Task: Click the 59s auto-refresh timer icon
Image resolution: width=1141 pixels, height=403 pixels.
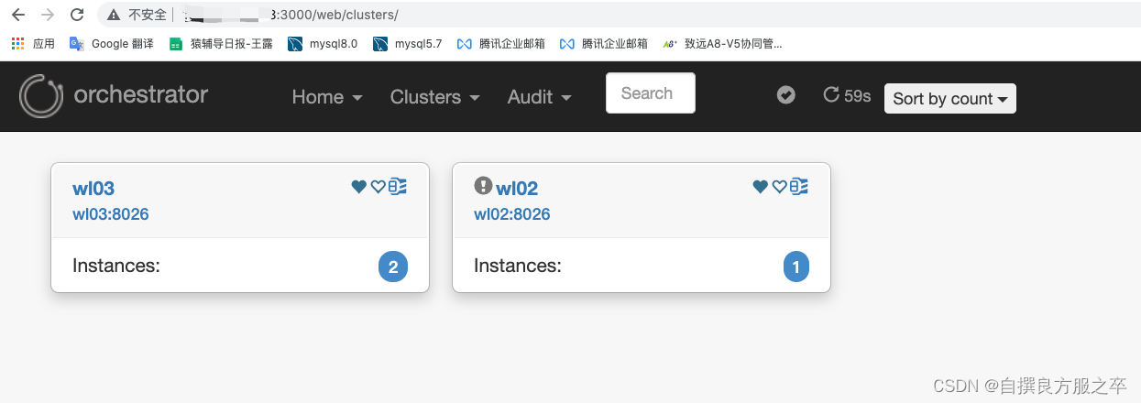Action: click(831, 94)
